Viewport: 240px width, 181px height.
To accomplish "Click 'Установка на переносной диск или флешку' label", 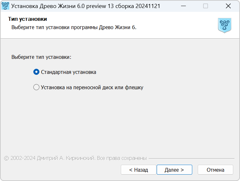I will pyautogui.click(x=92, y=88).
